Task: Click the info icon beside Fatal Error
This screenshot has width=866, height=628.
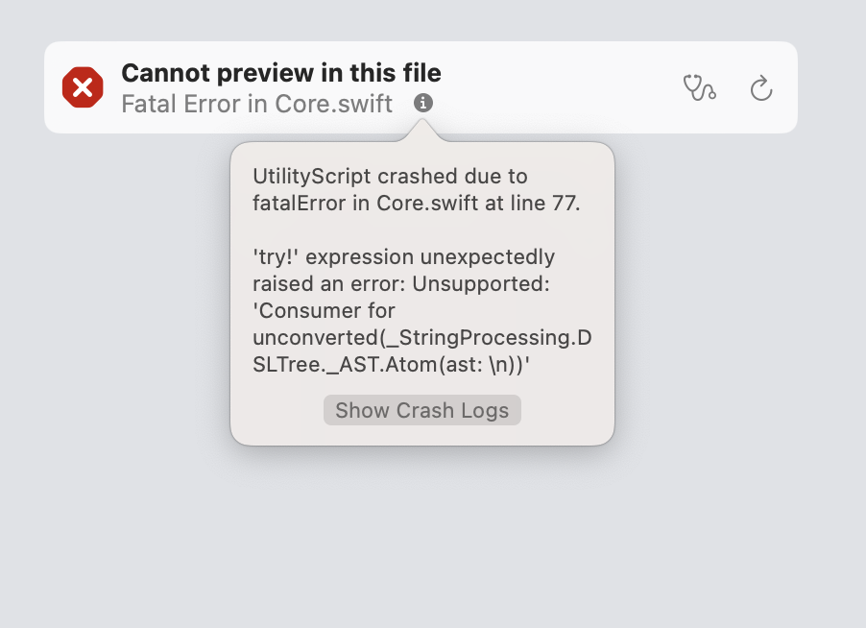Action: (423, 103)
